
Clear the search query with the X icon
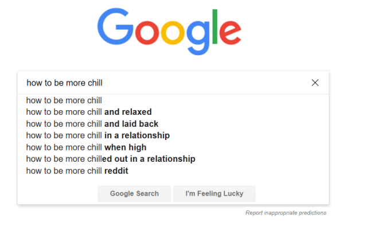click(315, 83)
